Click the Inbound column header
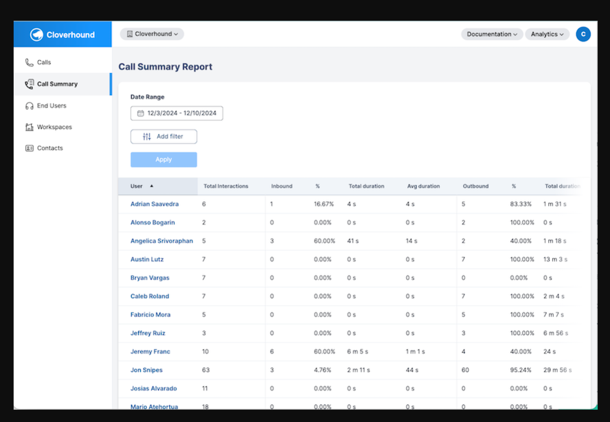This screenshot has height=422, width=610. [x=282, y=186]
